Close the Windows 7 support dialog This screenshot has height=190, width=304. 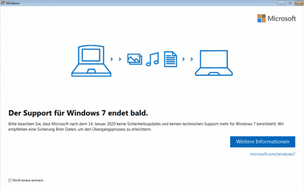(299, 3)
